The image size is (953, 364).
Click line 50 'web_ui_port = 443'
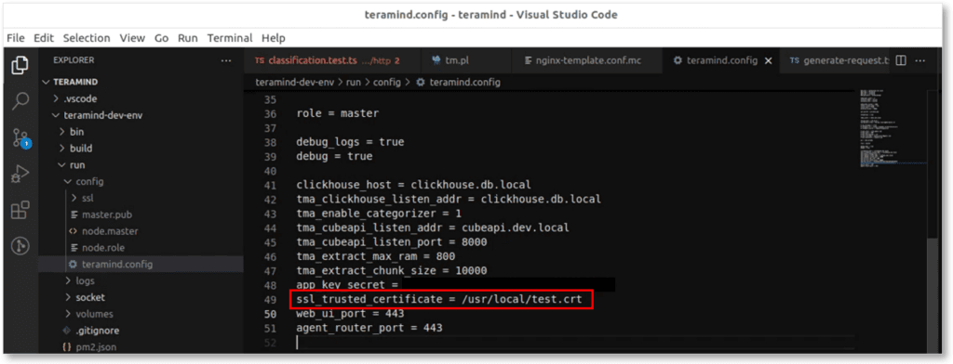coord(350,314)
